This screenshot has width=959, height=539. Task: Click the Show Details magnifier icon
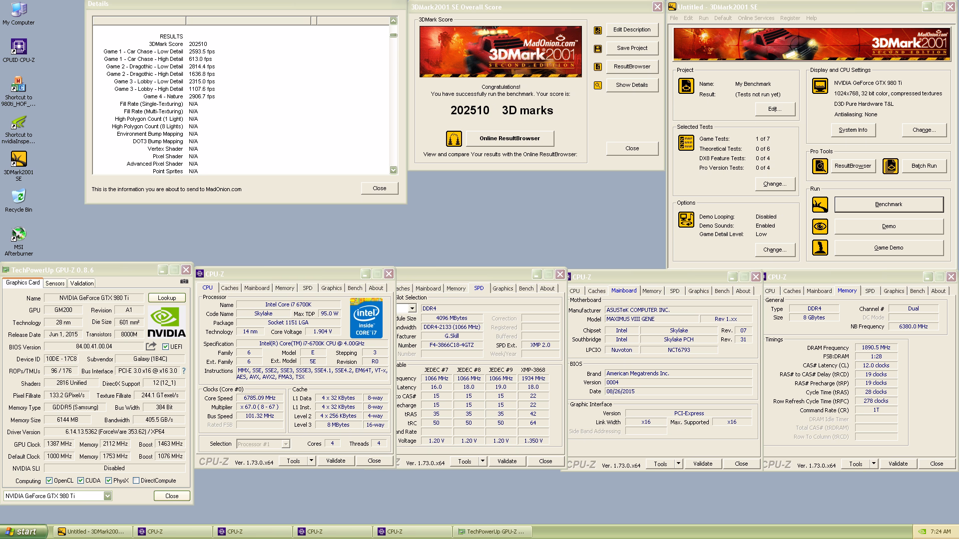click(598, 85)
